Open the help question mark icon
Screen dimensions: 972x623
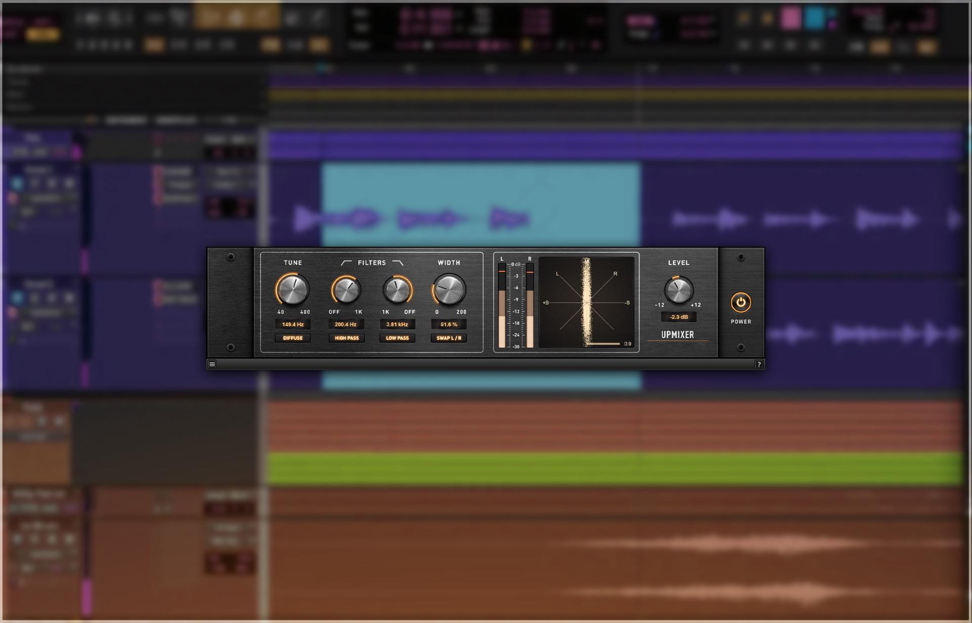point(759,364)
